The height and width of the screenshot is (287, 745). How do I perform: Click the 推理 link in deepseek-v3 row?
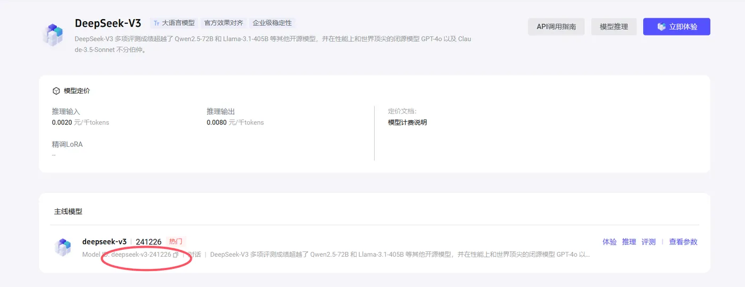pyautogui.click(x=629, y=242)
